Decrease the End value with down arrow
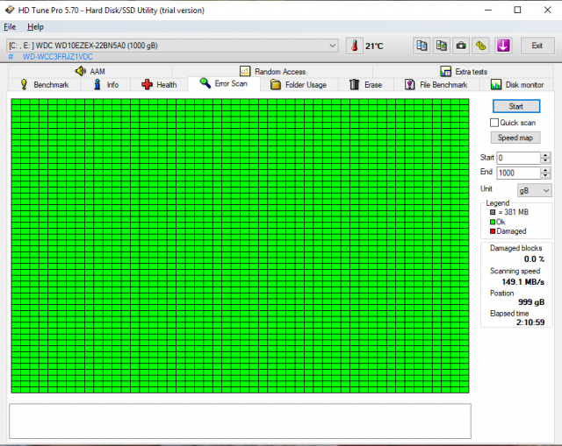 click(x=545, y=176)
